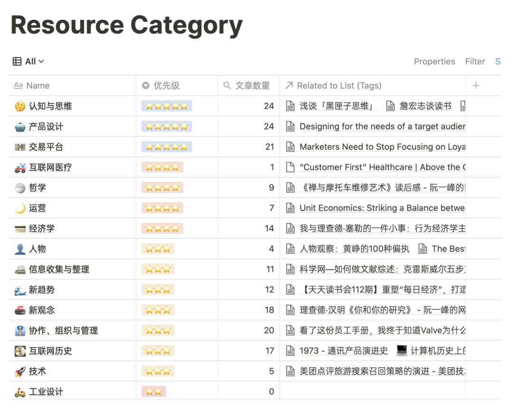Open the 工业设计 page
This screenshot has width=513, height=409.
46,391
